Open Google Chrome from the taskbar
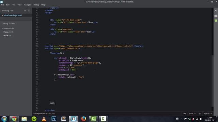Viewport: 218px width, 122px height. point(14,119)
